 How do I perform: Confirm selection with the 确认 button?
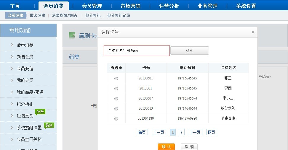166,147
